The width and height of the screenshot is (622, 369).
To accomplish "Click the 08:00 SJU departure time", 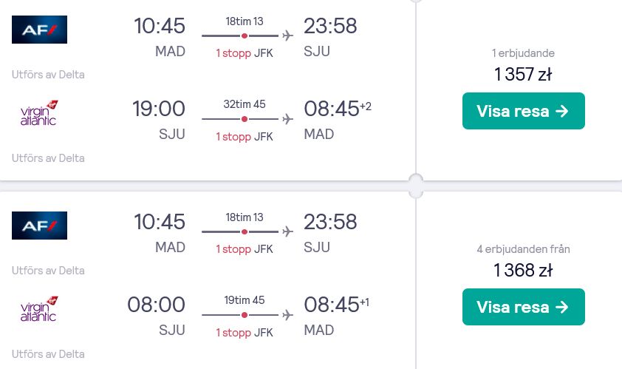I will coord(157,305).
